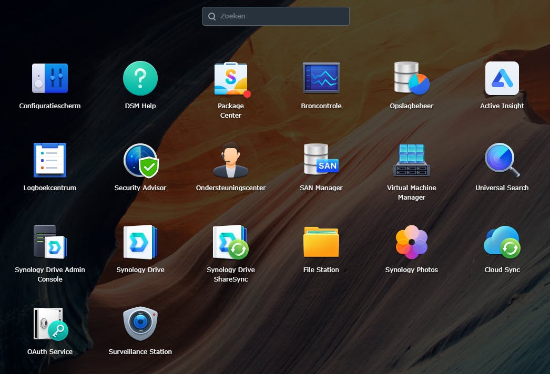Open Ondersteuningscenter support center
Screen dimensions: 550x374
231,160
